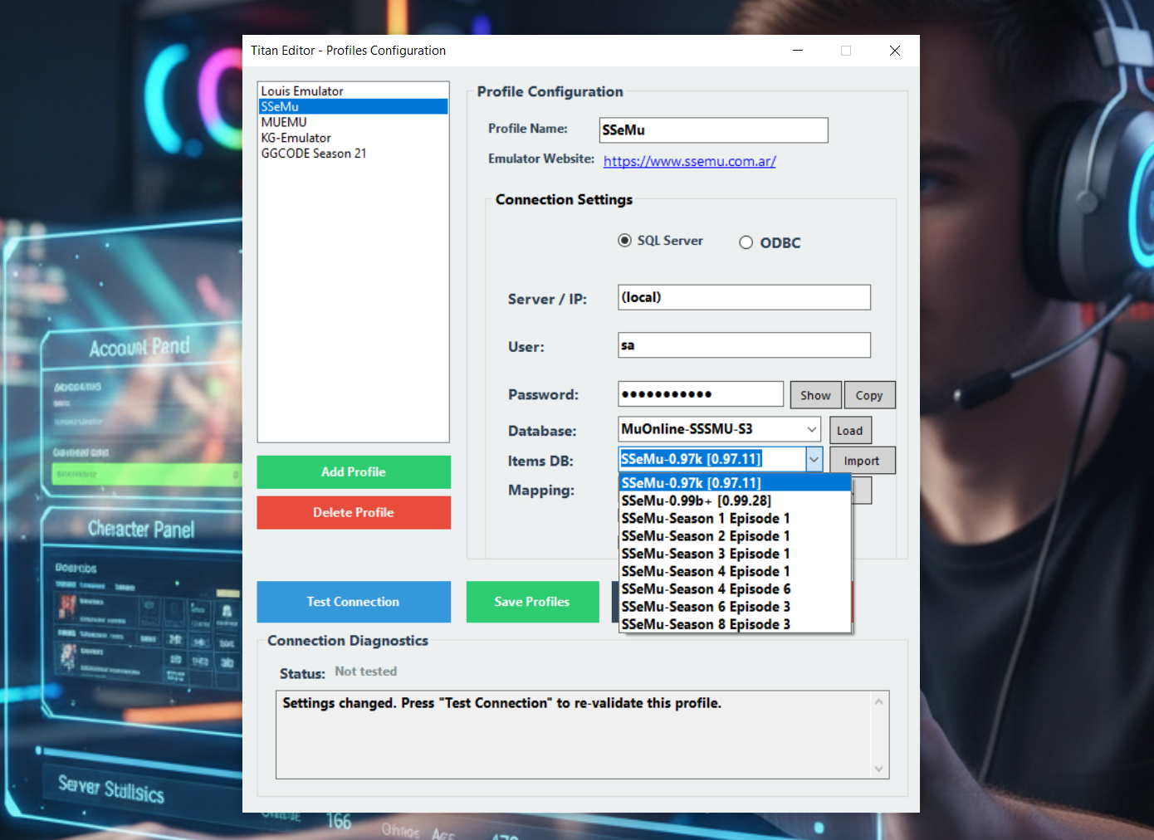This screenshot has height=840, width=1154.
Task: Open the Database combo box dropdown
Action: 812,429
